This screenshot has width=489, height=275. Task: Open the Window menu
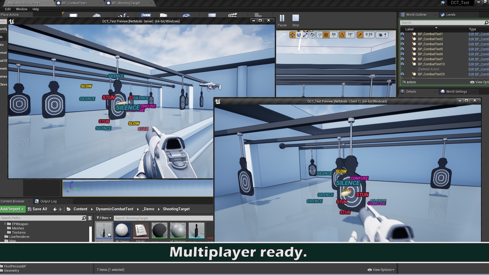21,9
